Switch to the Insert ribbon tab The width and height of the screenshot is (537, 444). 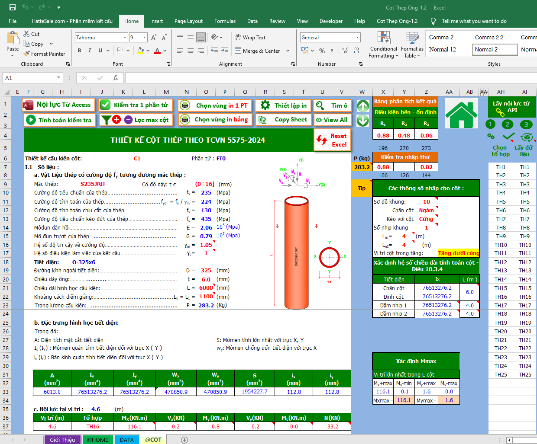click(156, 21)
